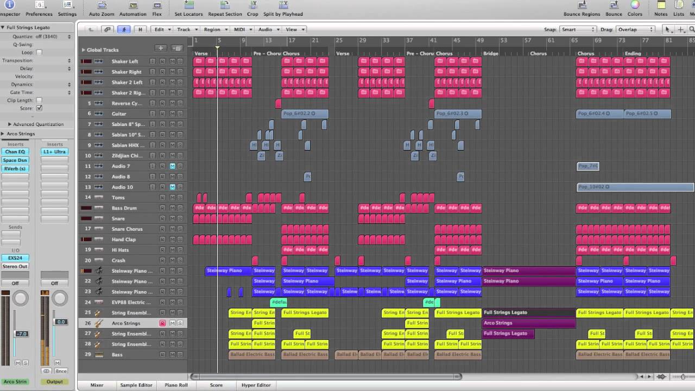
Task: Open the MIDI local menu
Action: click(242, 29)
